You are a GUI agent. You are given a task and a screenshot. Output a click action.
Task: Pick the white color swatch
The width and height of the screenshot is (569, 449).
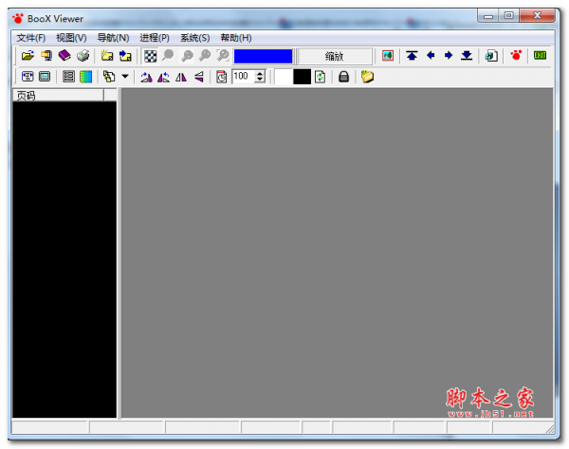[x=284, y=77]
